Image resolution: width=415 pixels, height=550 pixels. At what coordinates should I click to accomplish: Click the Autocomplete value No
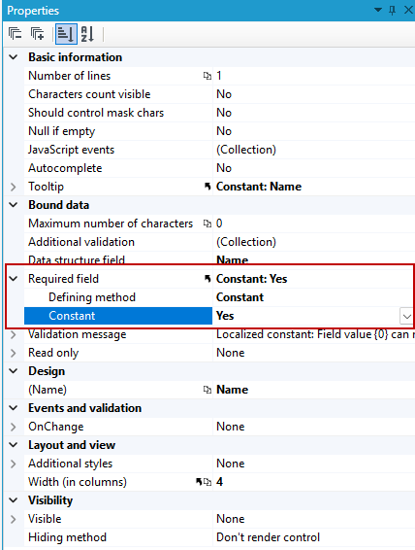[x=224, y=168]
